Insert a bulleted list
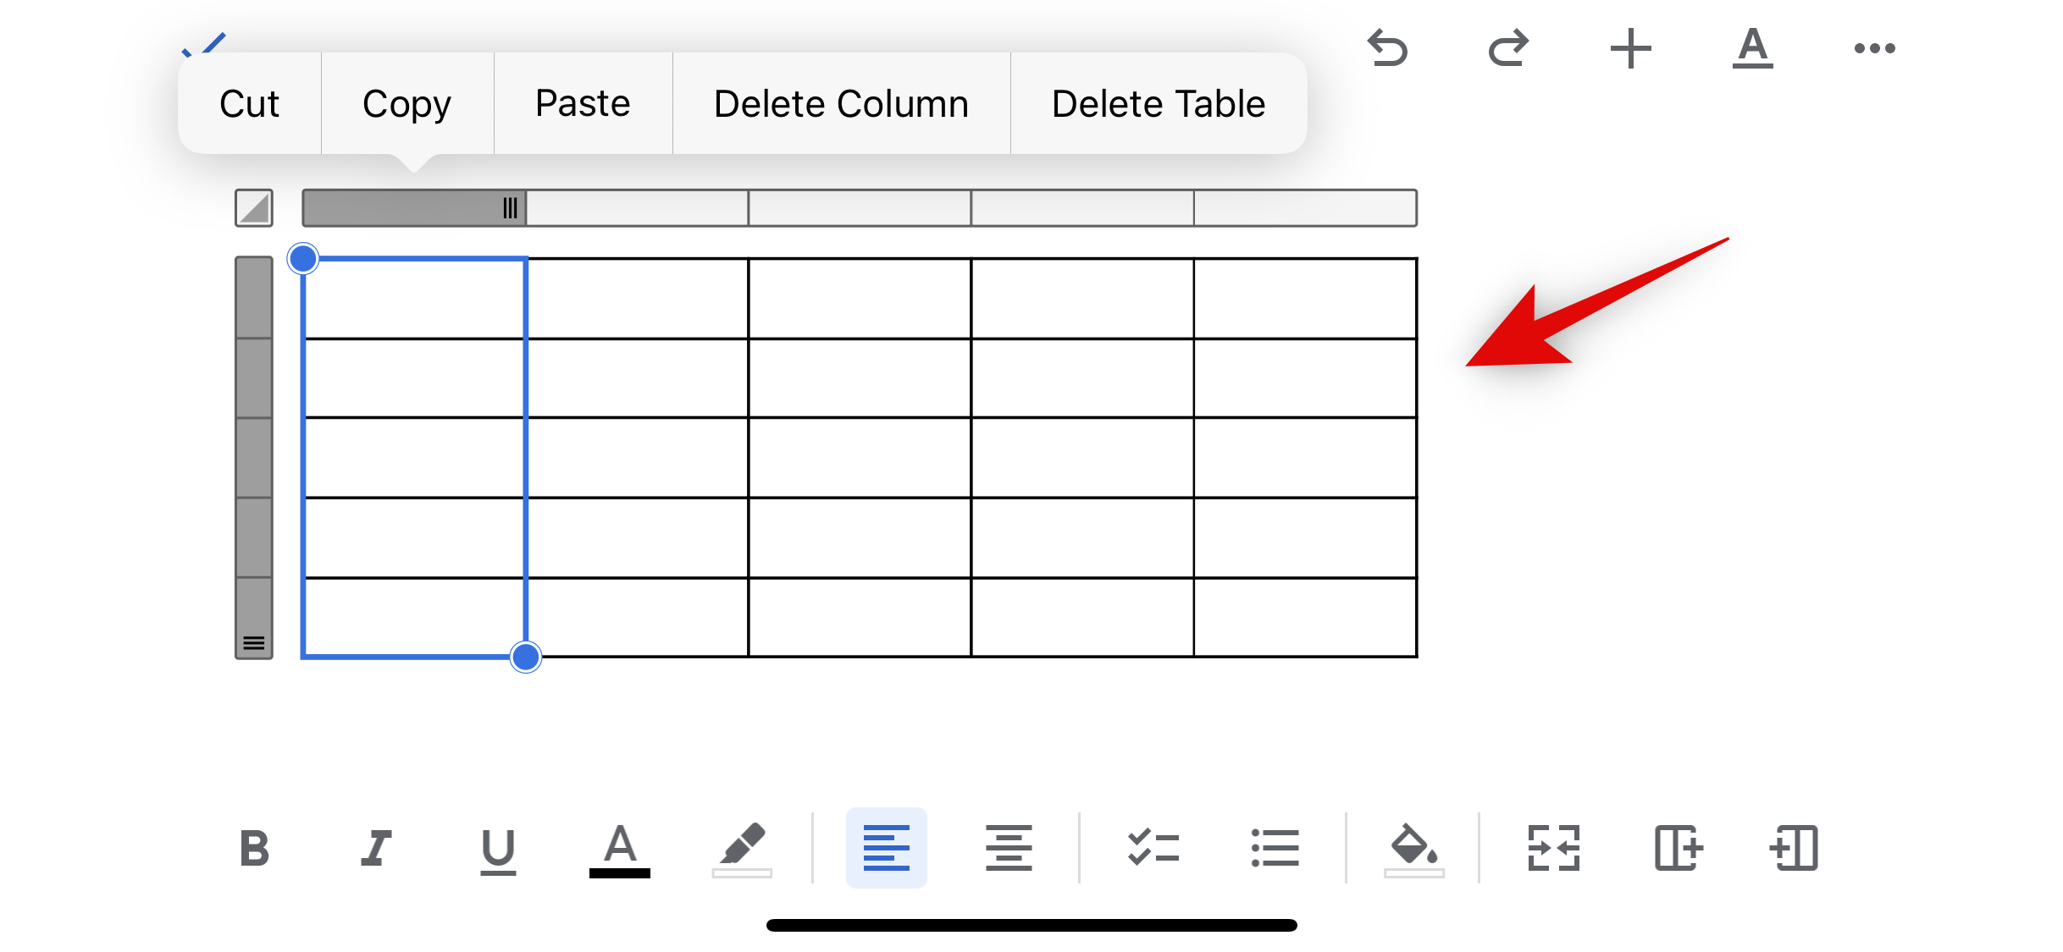The height and width of the screenshot is (952, 2063). 1275,848
